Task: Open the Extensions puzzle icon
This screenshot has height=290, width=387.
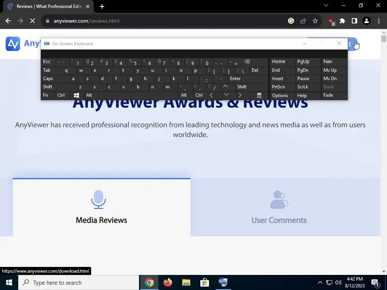Action: coord(342,21)
